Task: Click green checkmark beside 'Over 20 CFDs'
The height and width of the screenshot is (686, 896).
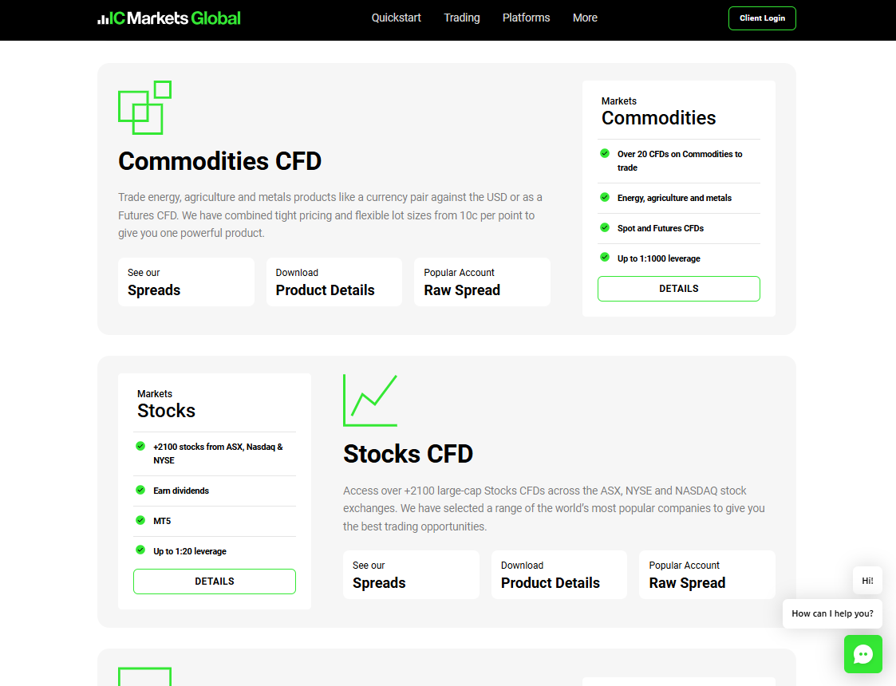Action: click(605, 153)
